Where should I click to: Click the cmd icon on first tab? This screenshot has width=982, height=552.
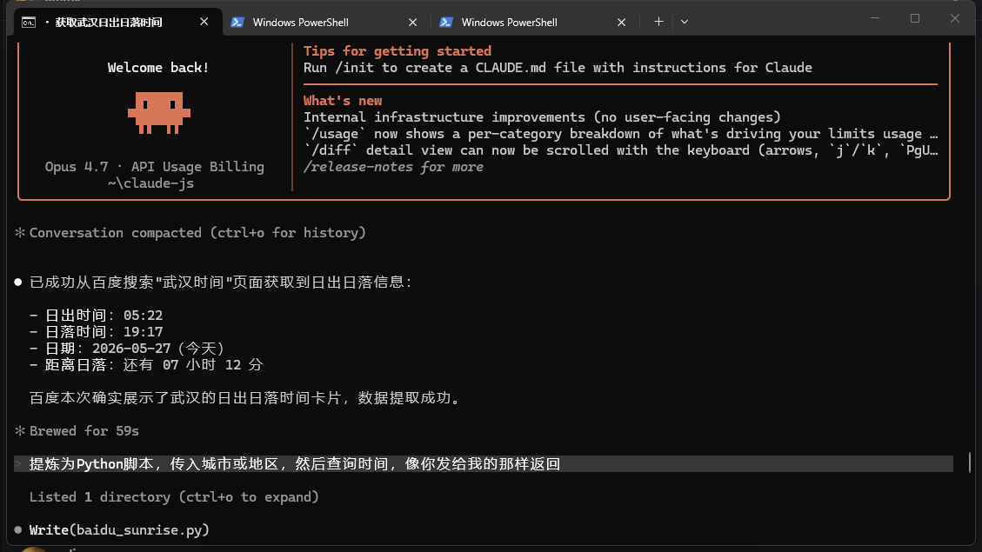point(29,23)
